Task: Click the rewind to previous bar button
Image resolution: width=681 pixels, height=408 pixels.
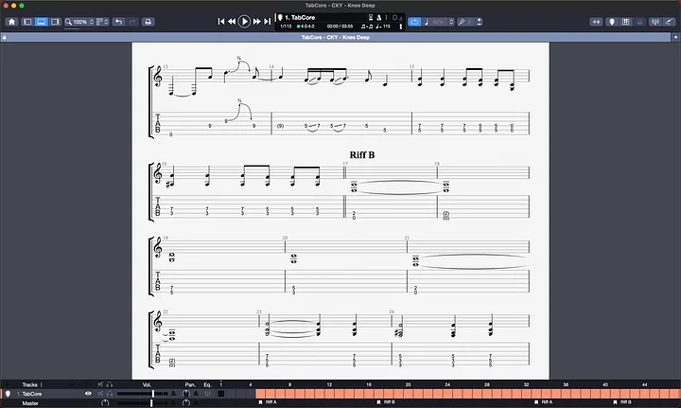Action: 232,21
